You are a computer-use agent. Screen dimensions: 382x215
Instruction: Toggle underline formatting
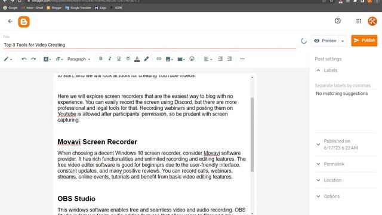(x=119, y=59)
